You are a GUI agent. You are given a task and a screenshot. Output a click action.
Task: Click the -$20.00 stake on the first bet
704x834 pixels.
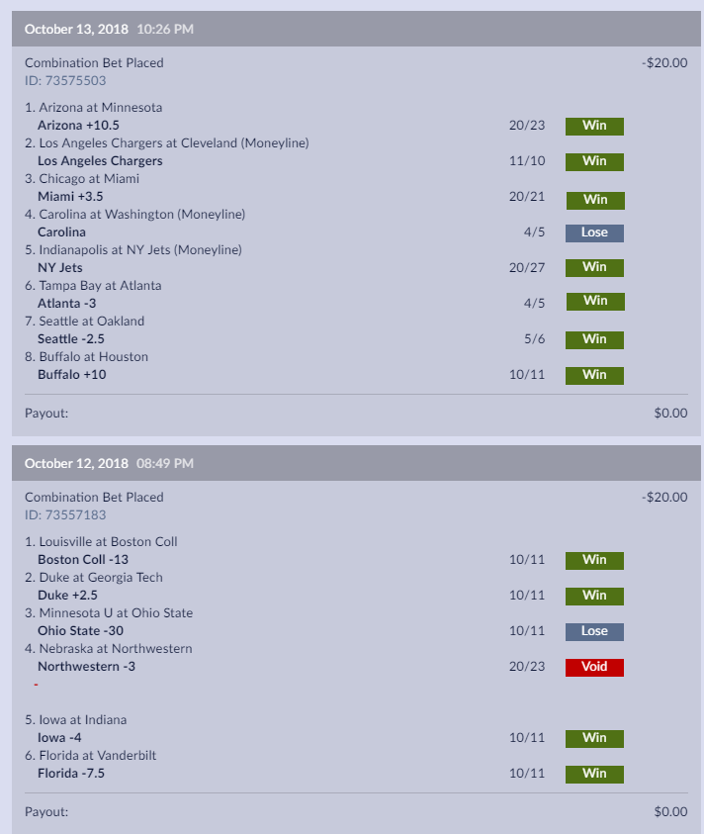(664, 62)
